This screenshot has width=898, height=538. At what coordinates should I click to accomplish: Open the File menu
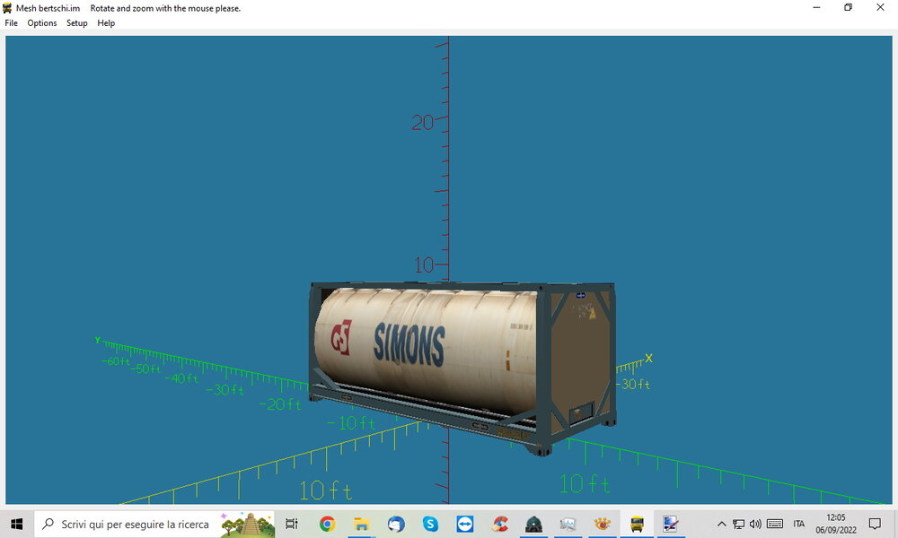coord(11,23)
